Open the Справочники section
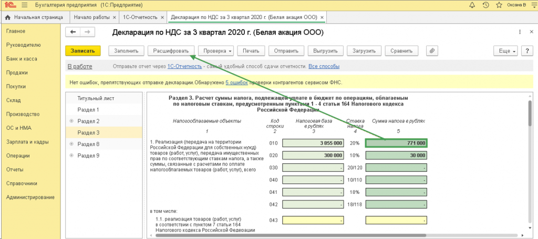The height and width of the screenshot is (239, 538). coord(22,183)
